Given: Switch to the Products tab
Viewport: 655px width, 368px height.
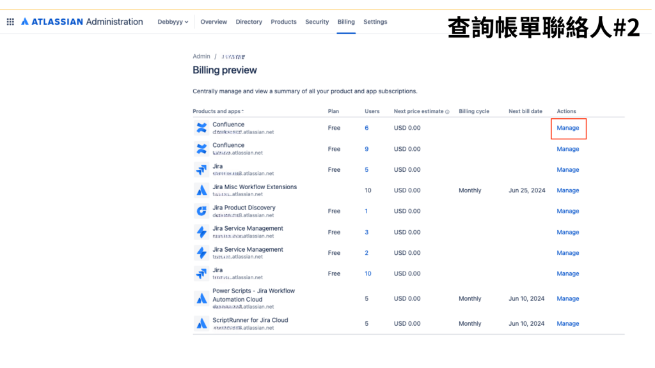Looking at the screenshot, I should click(x=283, y=22).
